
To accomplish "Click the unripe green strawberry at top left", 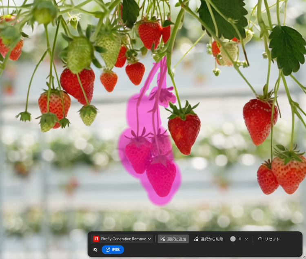I will coord(79,54).
